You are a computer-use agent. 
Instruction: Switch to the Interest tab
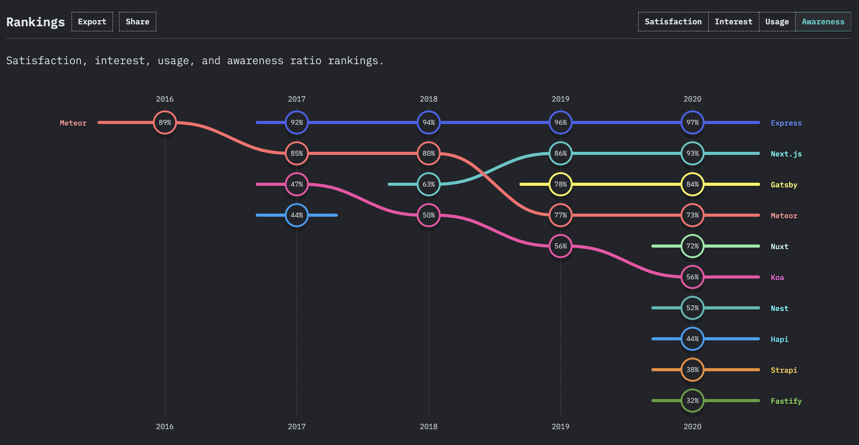pyautogui.click(x=733, y=22)
